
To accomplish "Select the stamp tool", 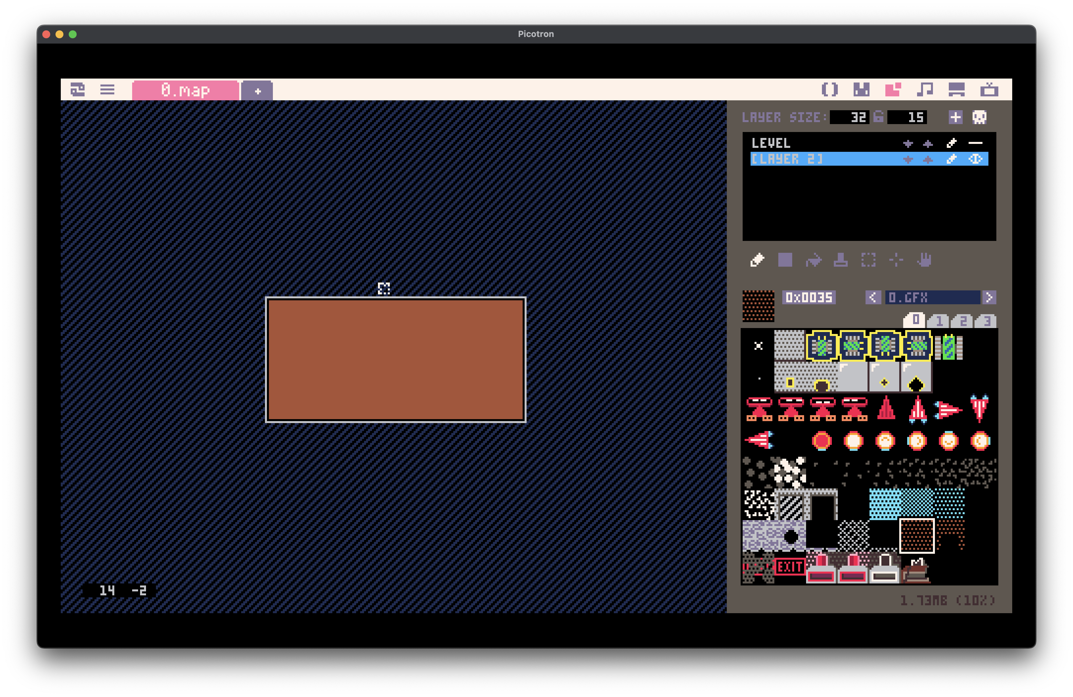I will [x=840, y=260].
